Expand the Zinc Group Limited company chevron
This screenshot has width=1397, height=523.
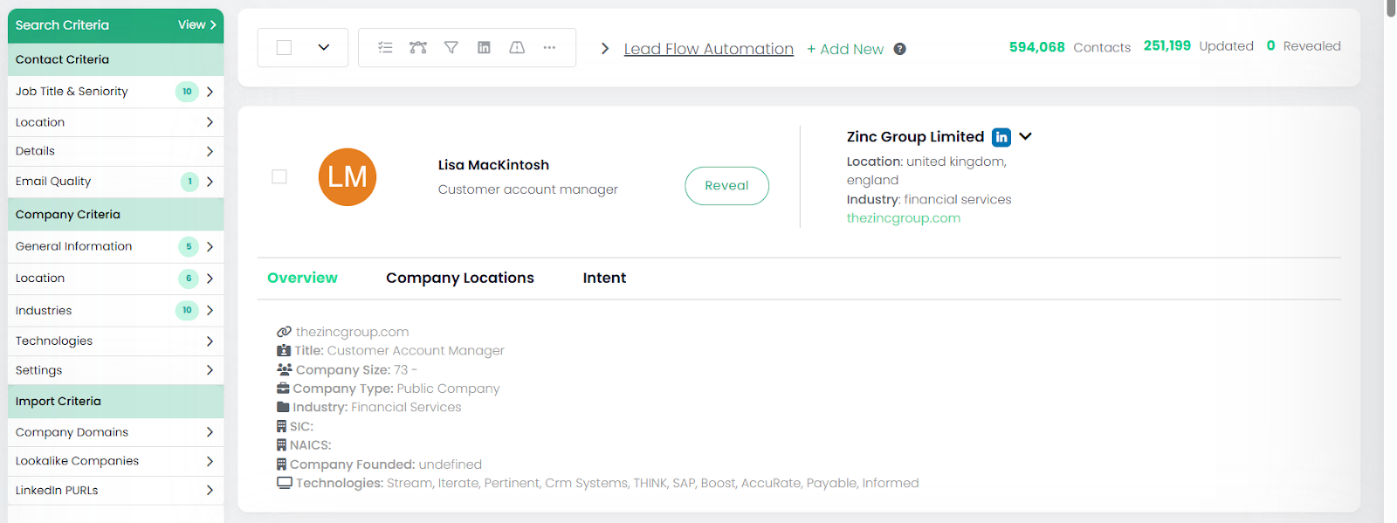(1026, 137)
